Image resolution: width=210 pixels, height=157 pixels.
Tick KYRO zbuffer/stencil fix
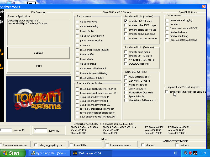126,60
